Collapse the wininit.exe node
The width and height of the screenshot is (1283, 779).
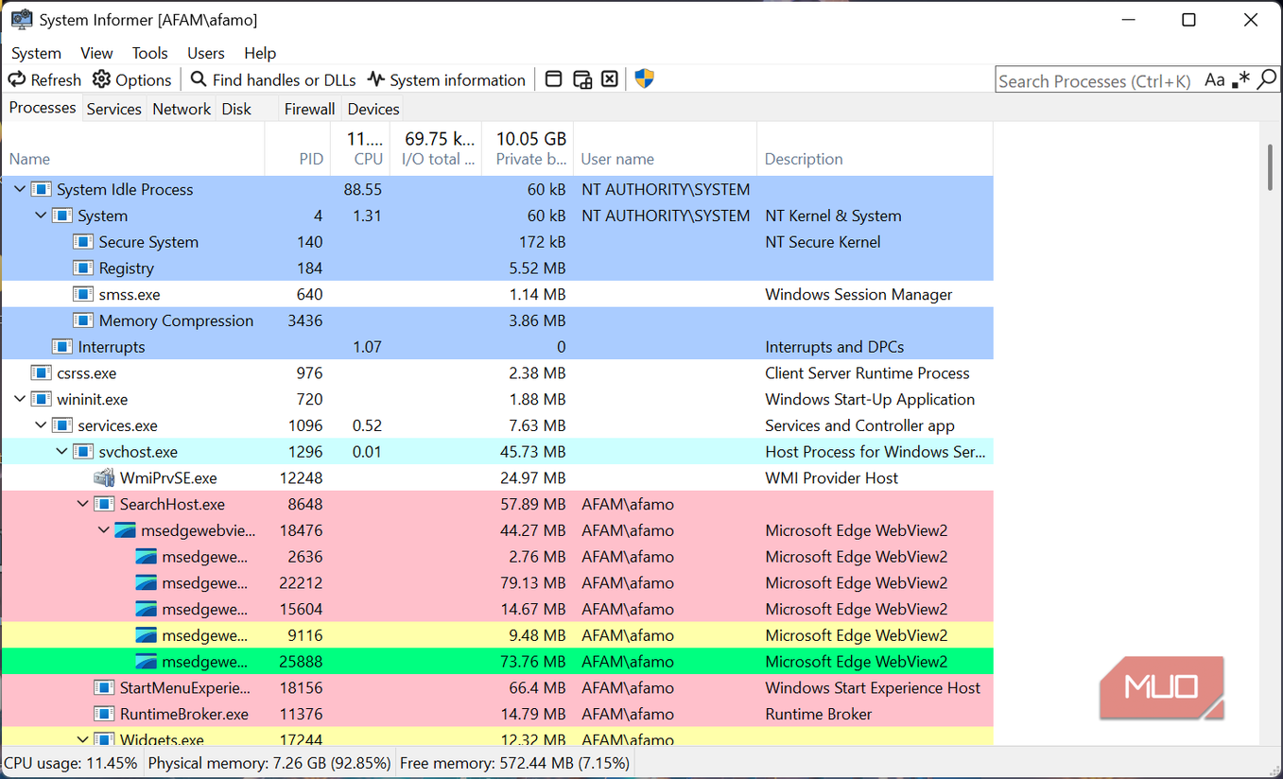pos(20,399)
